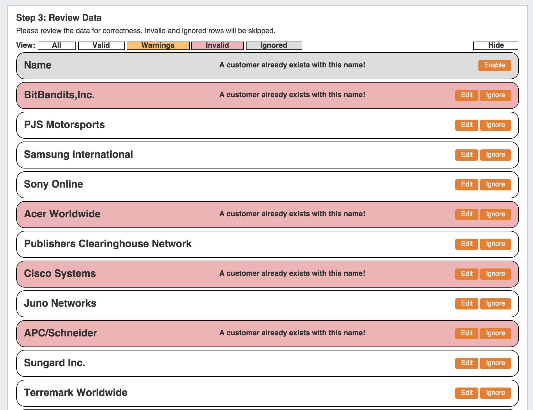Image resolution: width=533 pixels, height=410 pixels.
Task: Edit Publishers Clearinghouse Network row
Action: (467, 244)
